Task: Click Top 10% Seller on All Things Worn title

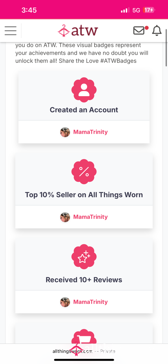Action: (x=84, y=195)
